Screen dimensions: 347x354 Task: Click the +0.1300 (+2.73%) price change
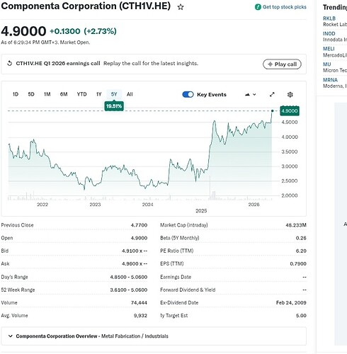pyautogui.click(x=83, y=31)
